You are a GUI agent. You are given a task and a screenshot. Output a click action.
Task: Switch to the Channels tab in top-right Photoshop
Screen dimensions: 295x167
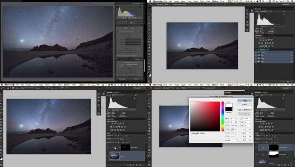pyautogui.click(x=263, y=50)
